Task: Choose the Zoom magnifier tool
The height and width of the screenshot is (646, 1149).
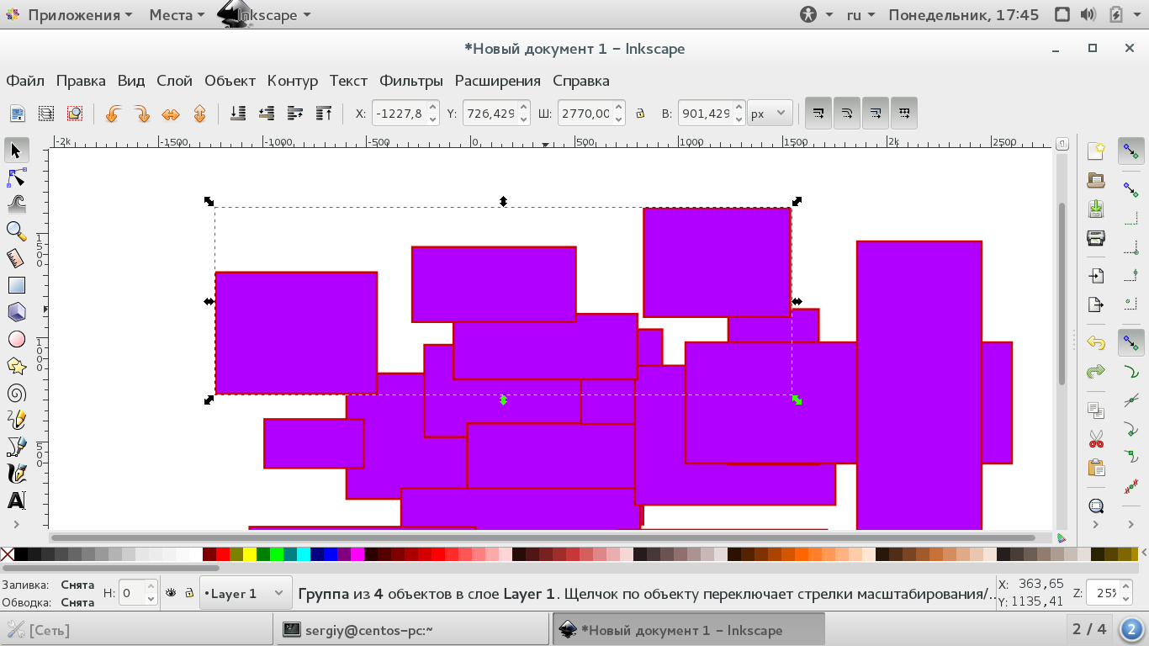Action: (x=16, y=231)
